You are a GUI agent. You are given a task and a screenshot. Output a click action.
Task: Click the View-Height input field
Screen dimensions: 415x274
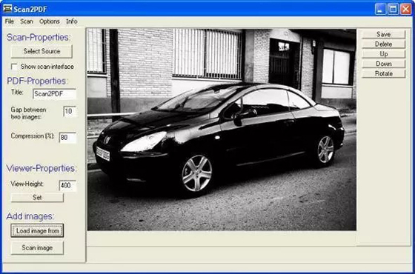(x=67, y=185)
